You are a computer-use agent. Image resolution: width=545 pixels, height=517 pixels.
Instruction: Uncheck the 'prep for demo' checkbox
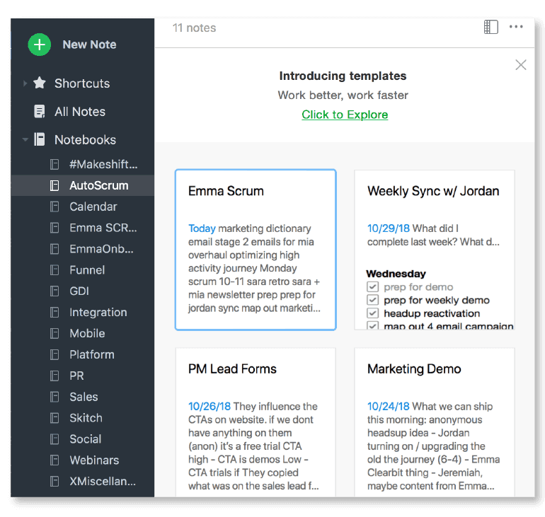(373, 287)
